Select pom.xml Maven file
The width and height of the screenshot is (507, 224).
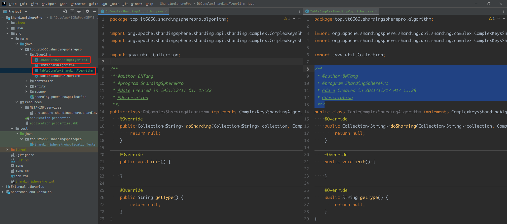click(22, 176)
